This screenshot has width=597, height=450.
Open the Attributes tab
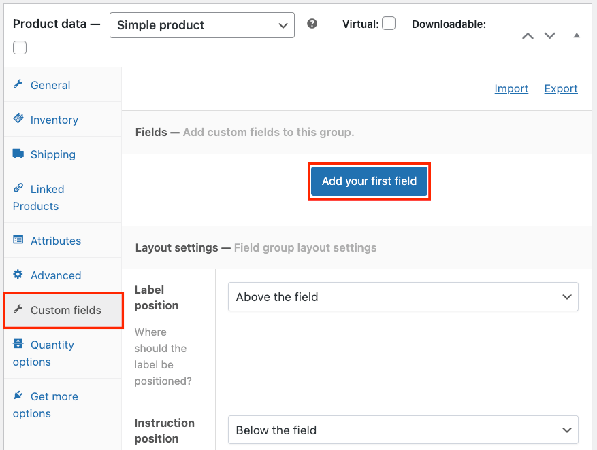[x=63, y=240]
